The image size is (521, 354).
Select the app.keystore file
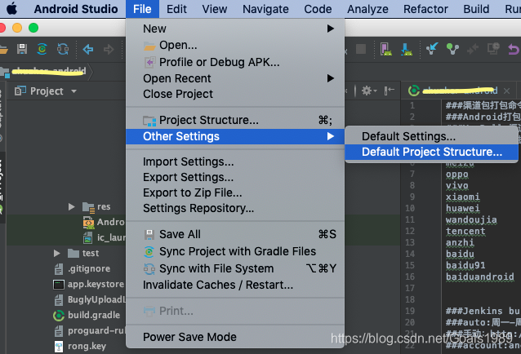tap(88, 284)
